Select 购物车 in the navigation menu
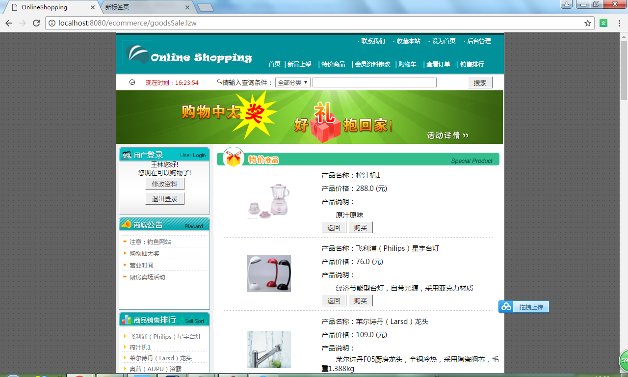 click(407, 64)
